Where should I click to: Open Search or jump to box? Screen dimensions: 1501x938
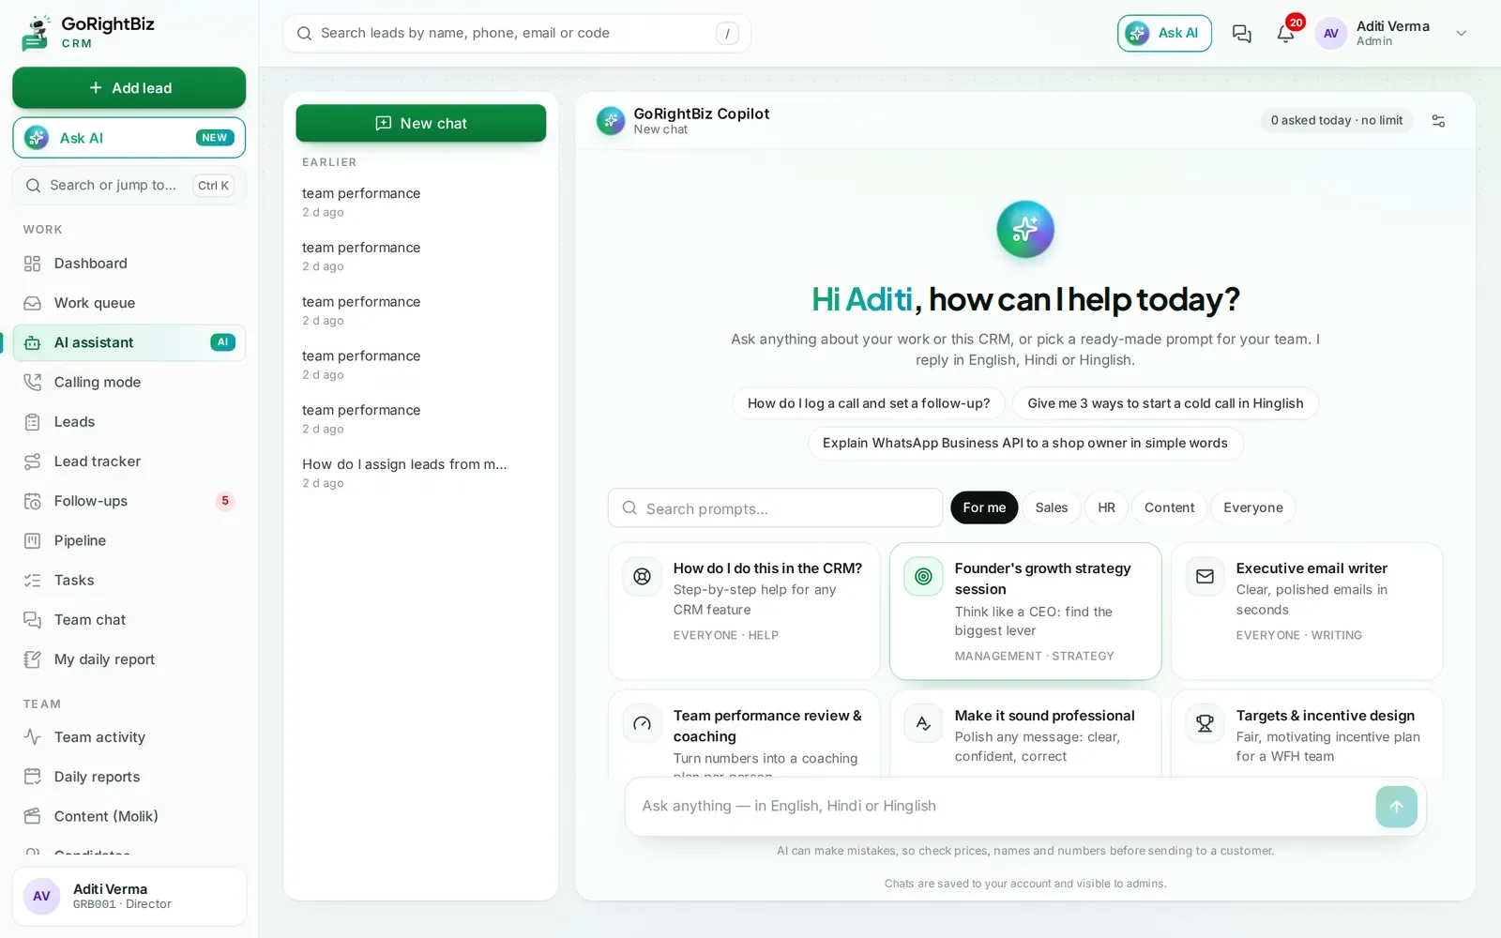point(129,186)
